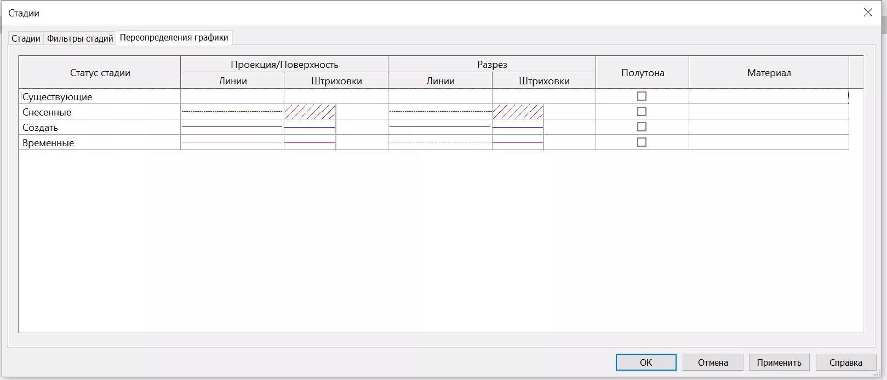Check halftone box for Создать row
The width and height of the screenshot is (887, 380).
point(642,127)
